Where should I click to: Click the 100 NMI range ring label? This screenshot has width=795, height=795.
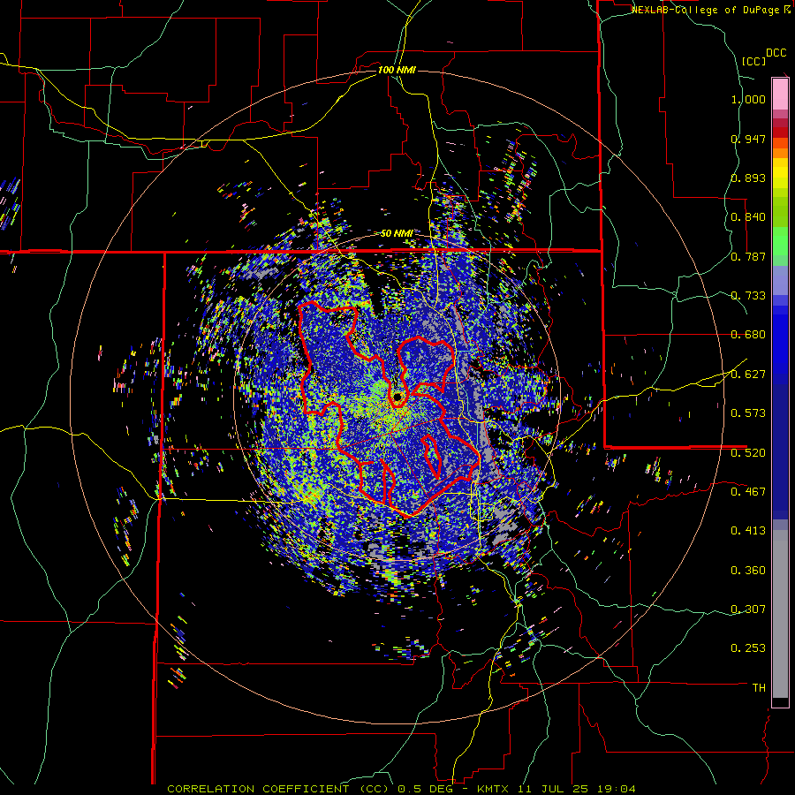[397, 70]
